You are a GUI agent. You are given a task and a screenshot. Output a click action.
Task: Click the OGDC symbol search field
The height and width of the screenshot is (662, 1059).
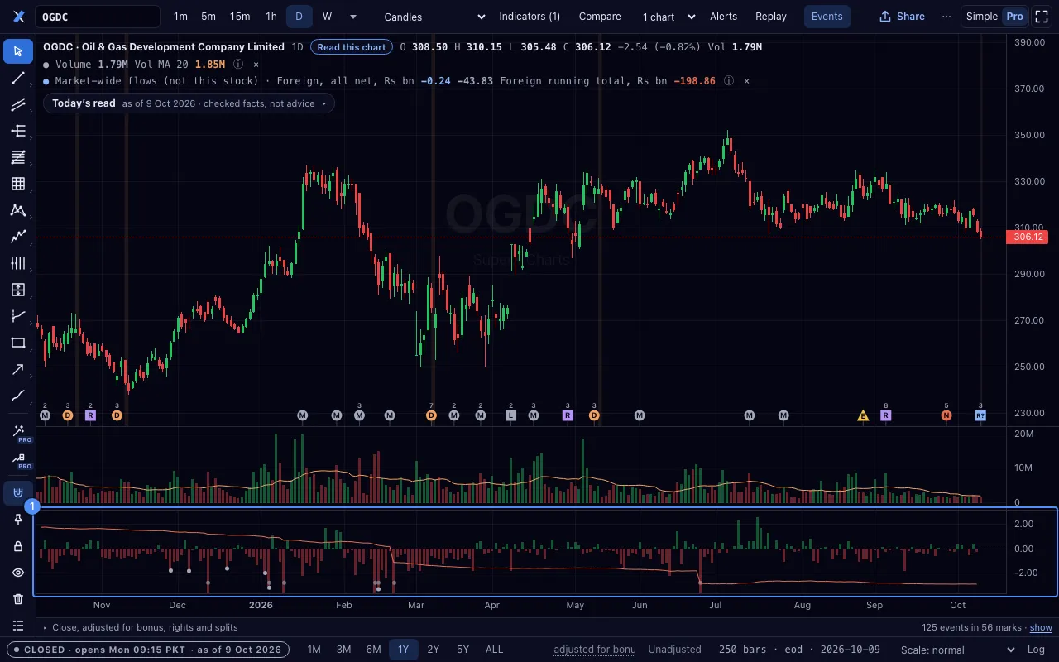click(x=98, y=17)
